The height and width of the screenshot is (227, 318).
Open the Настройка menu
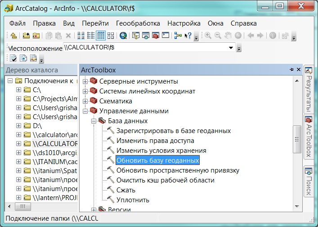(184, 23)
